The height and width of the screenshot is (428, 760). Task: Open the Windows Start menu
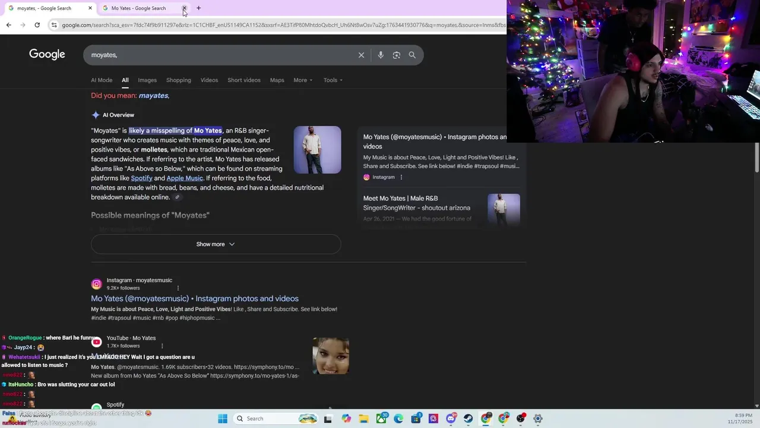tap(223, 418)
